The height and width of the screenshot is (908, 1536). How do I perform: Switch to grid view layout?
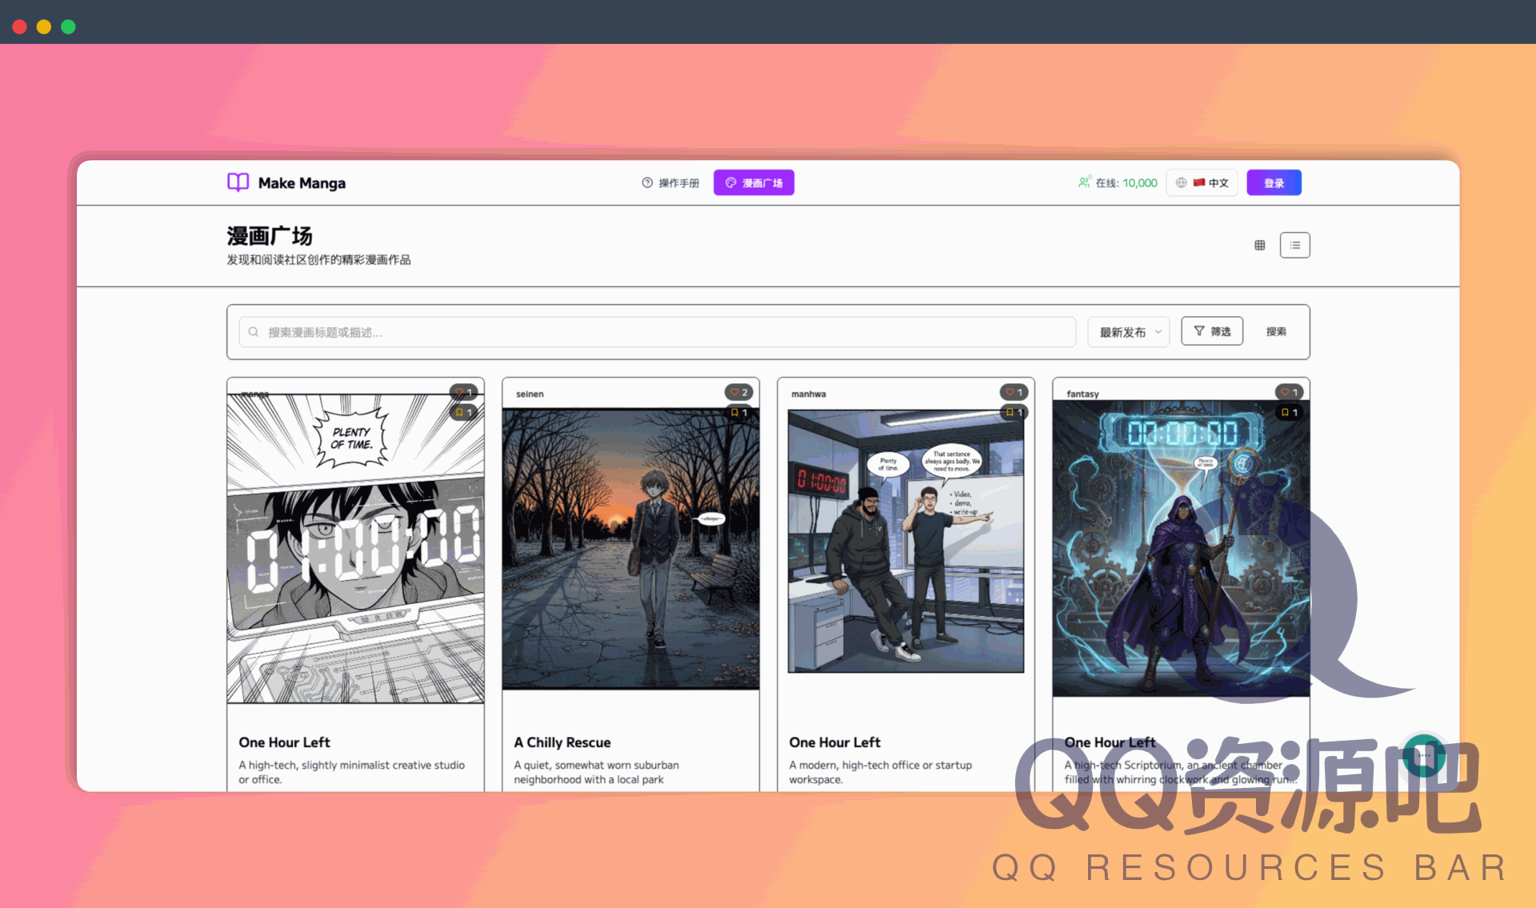tap(1260, 246)
